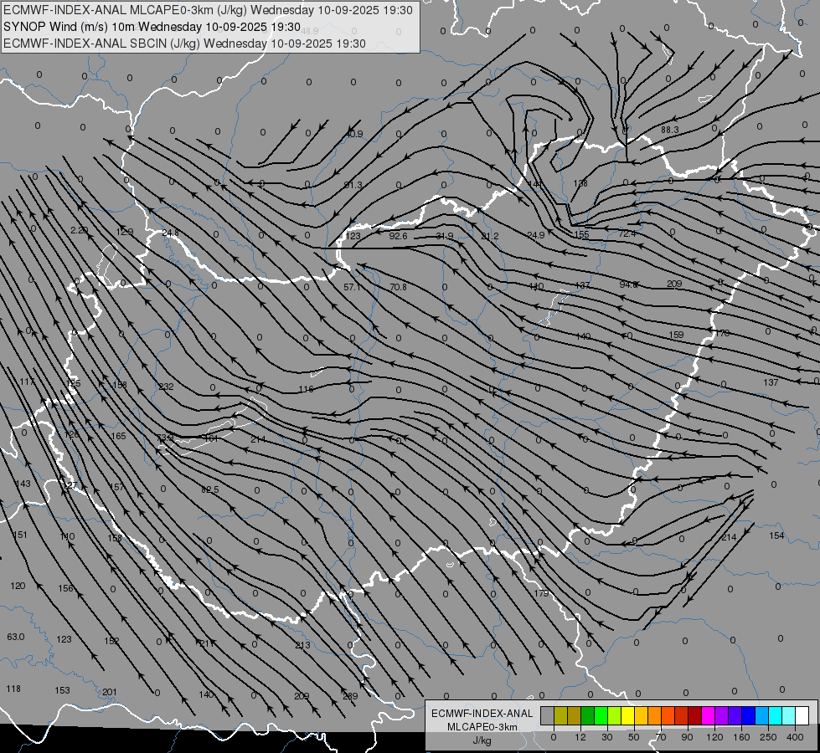Viewport: 820px width, 753px height.
Task: Click the bright yellow legend swatch
Action: [x=628, y=716]
